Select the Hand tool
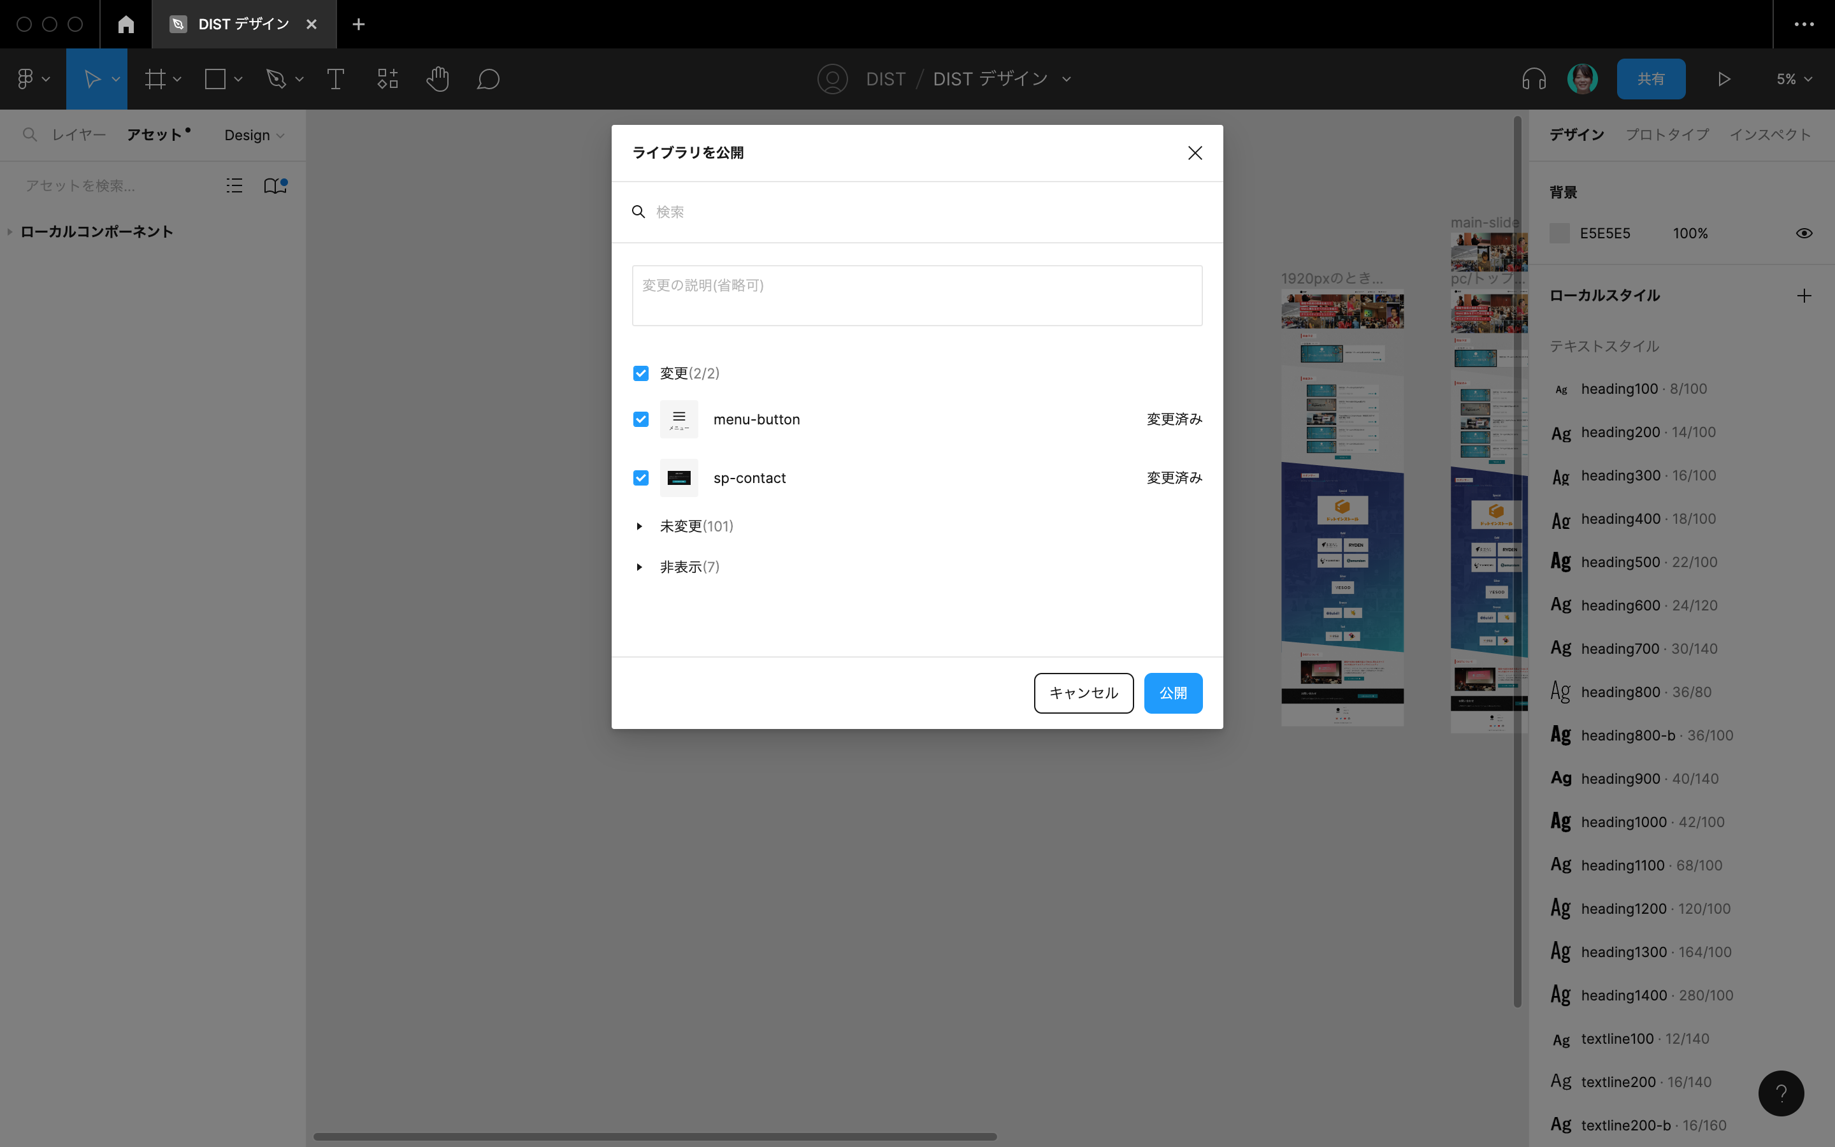1835x1147 pixels. 438,79
